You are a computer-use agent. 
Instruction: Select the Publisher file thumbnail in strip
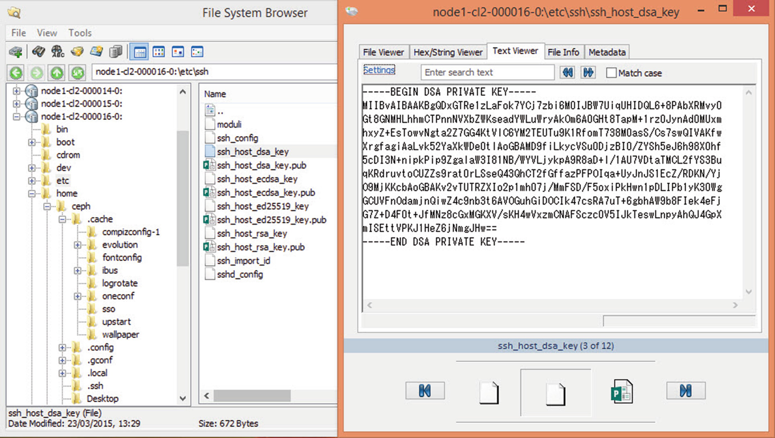click(621, 392)
